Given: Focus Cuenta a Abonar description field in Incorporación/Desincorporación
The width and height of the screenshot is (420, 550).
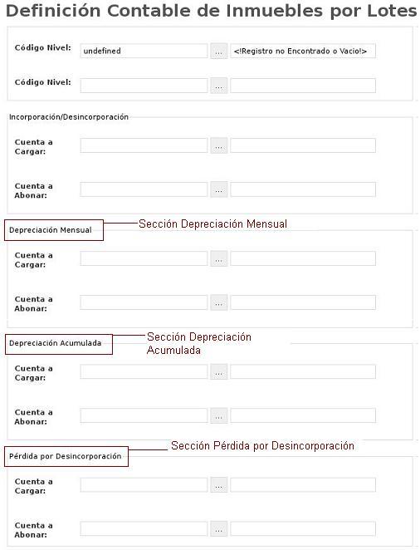Looking at the screenshot, I should [x=303, y=189].
